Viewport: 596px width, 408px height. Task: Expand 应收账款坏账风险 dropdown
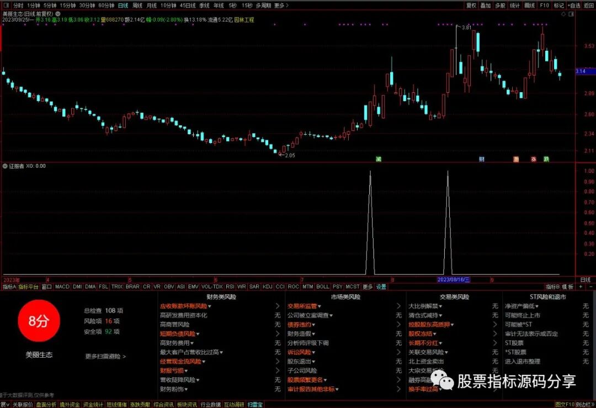(185, 306)
